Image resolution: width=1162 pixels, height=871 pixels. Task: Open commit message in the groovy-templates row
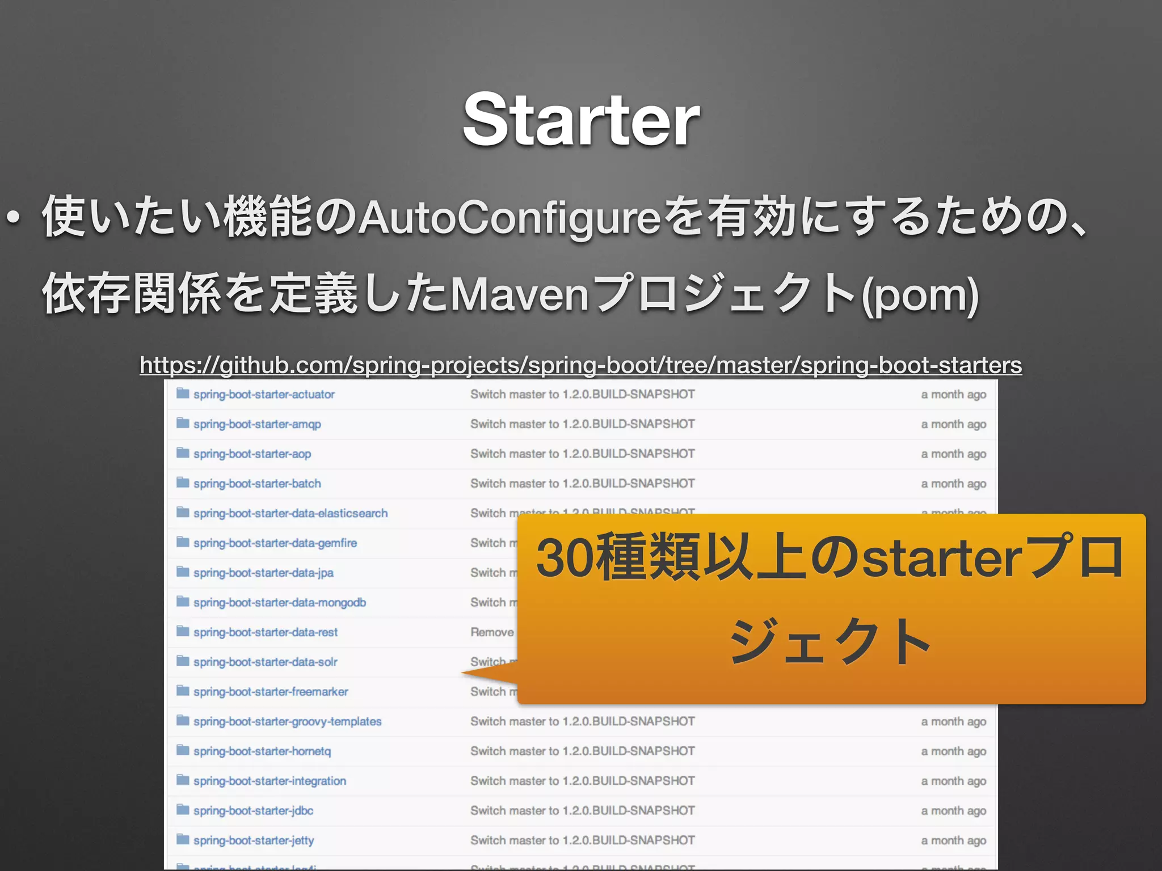[583, 721]
